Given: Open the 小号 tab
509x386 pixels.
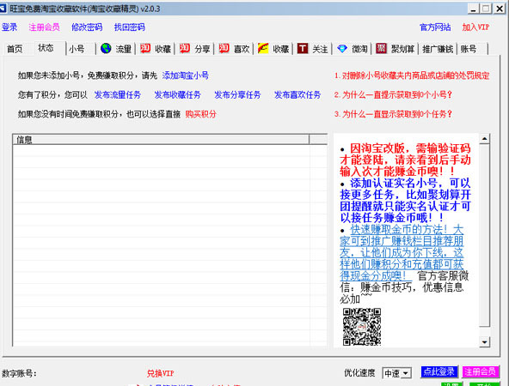Looking at the screenshot, I should coord(77,49).
